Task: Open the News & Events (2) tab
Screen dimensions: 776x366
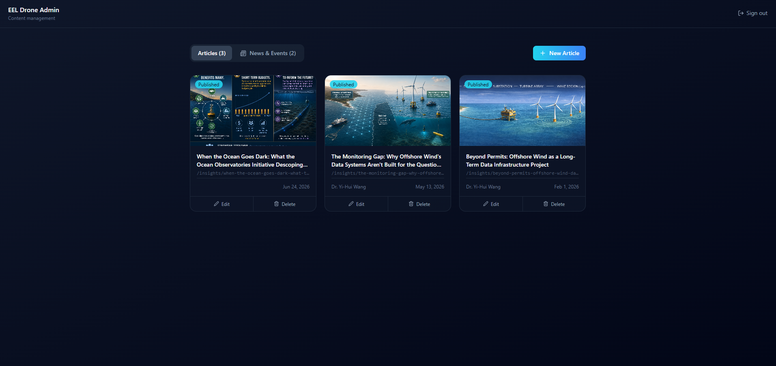Action: pos(268,53)
